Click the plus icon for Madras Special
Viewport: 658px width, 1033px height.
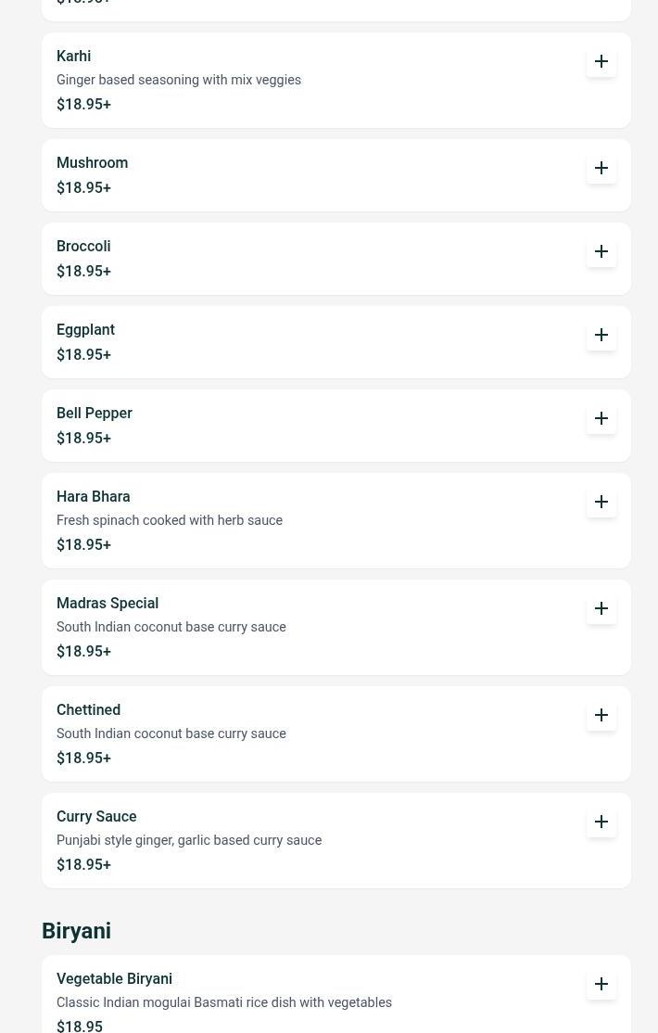(601, 608)
